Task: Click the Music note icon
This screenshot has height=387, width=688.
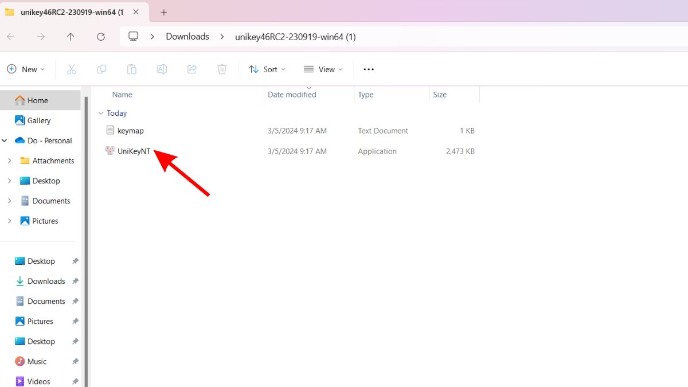Action: point(20,361)
